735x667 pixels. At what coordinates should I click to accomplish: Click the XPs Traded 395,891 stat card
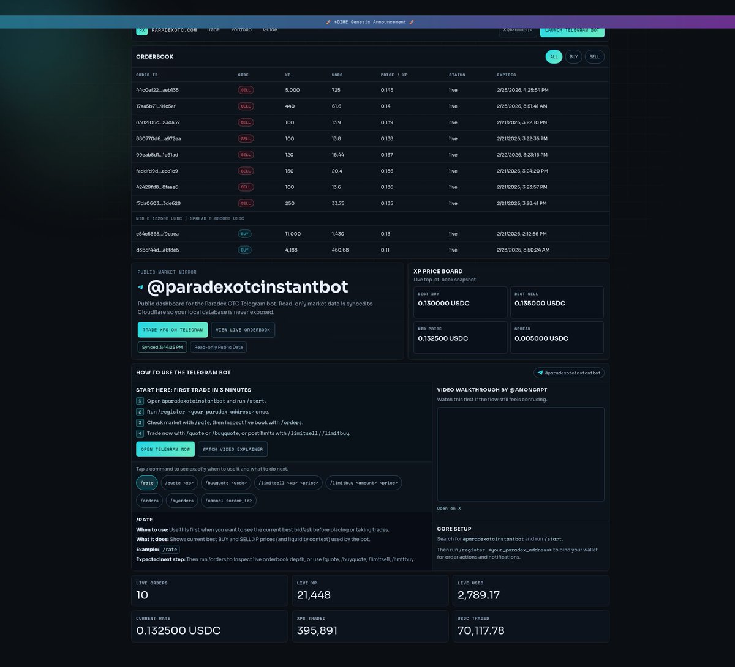(x=370, y=626)
